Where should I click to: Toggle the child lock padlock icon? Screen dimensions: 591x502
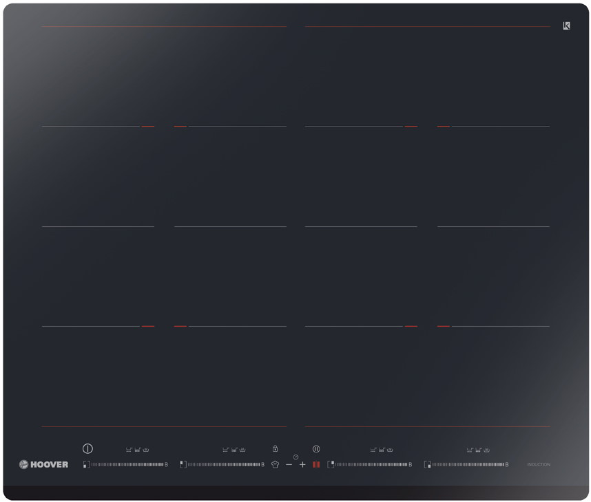tap(275, 449)
